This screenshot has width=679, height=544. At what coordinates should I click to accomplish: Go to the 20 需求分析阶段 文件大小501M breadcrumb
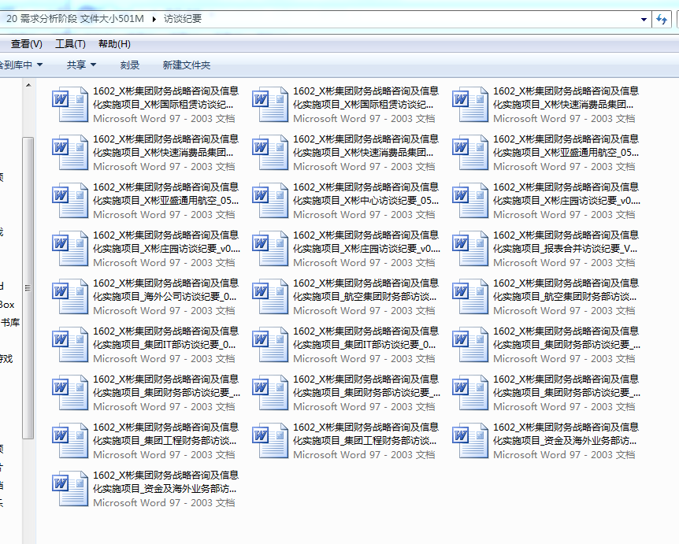click(75, 19)
